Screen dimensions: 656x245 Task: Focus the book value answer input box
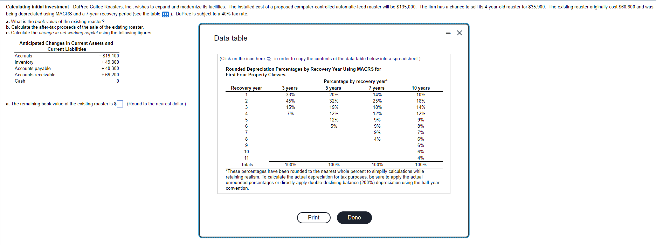(x=120, y=104)
